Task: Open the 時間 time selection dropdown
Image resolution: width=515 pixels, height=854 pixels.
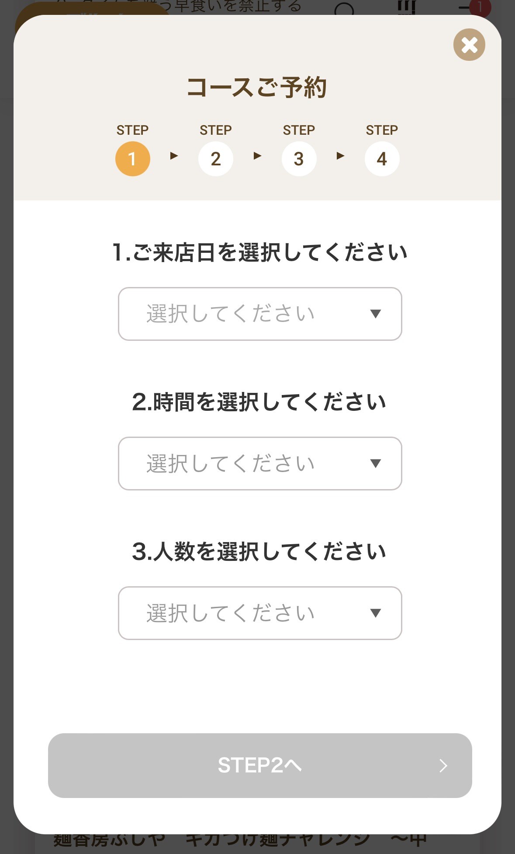Action: click(259, 463)
